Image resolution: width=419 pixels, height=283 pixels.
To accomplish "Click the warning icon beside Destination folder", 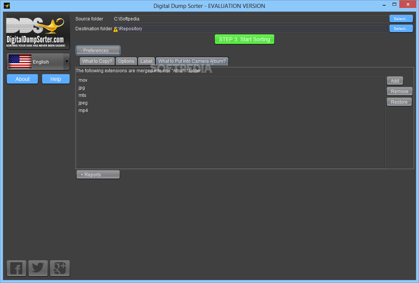I will tap(116, 30).
